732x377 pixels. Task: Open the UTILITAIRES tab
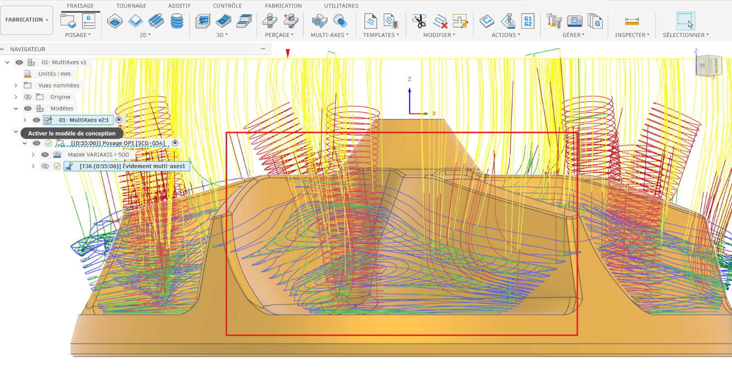341,6
